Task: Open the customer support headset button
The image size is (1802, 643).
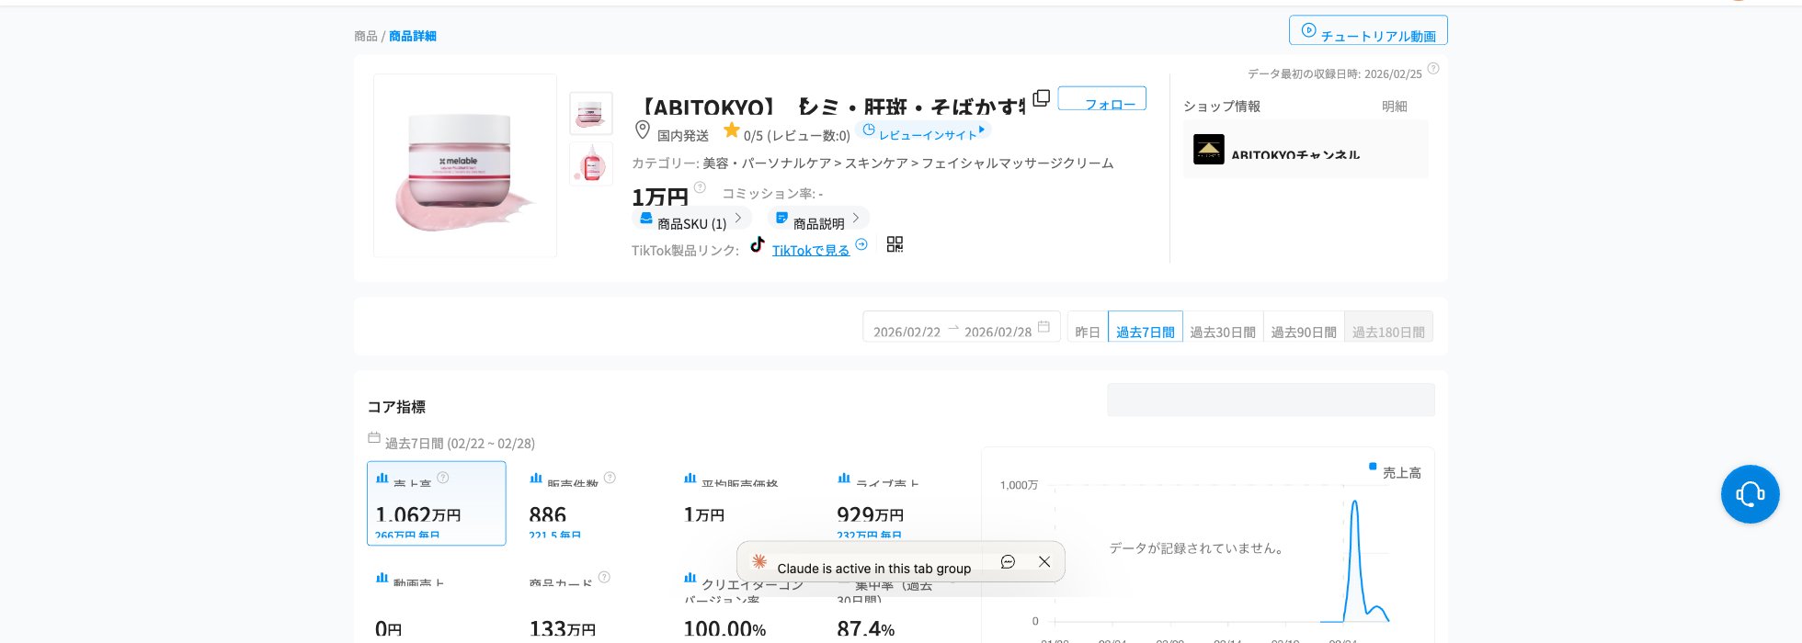Action: 1751,494
